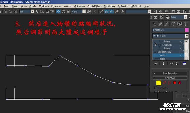Click the modifier stack scroll-up arrow

pos(186,41)
